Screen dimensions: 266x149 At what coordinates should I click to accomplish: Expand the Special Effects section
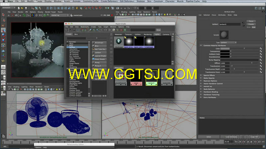[201, 75]
